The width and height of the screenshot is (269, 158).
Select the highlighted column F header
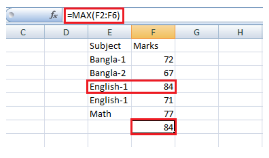(153, 33)
